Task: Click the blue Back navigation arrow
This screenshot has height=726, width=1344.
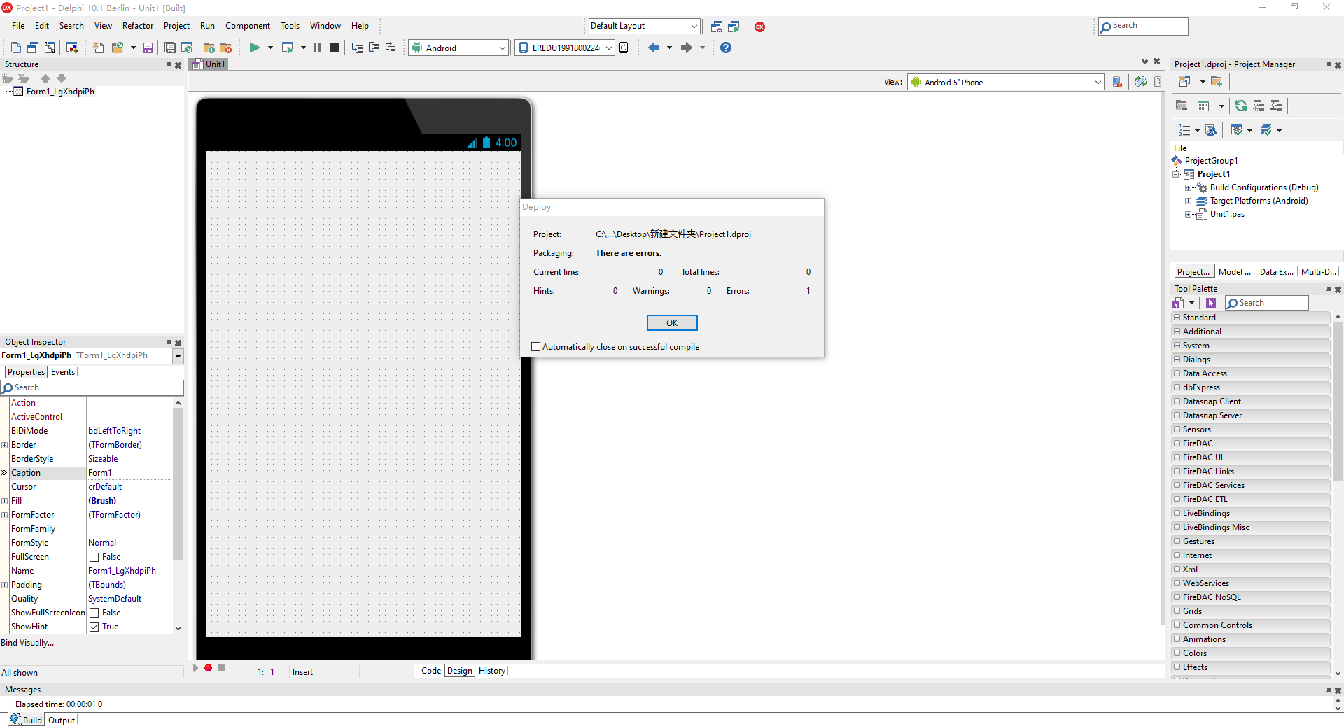Action: pos(654,48)
